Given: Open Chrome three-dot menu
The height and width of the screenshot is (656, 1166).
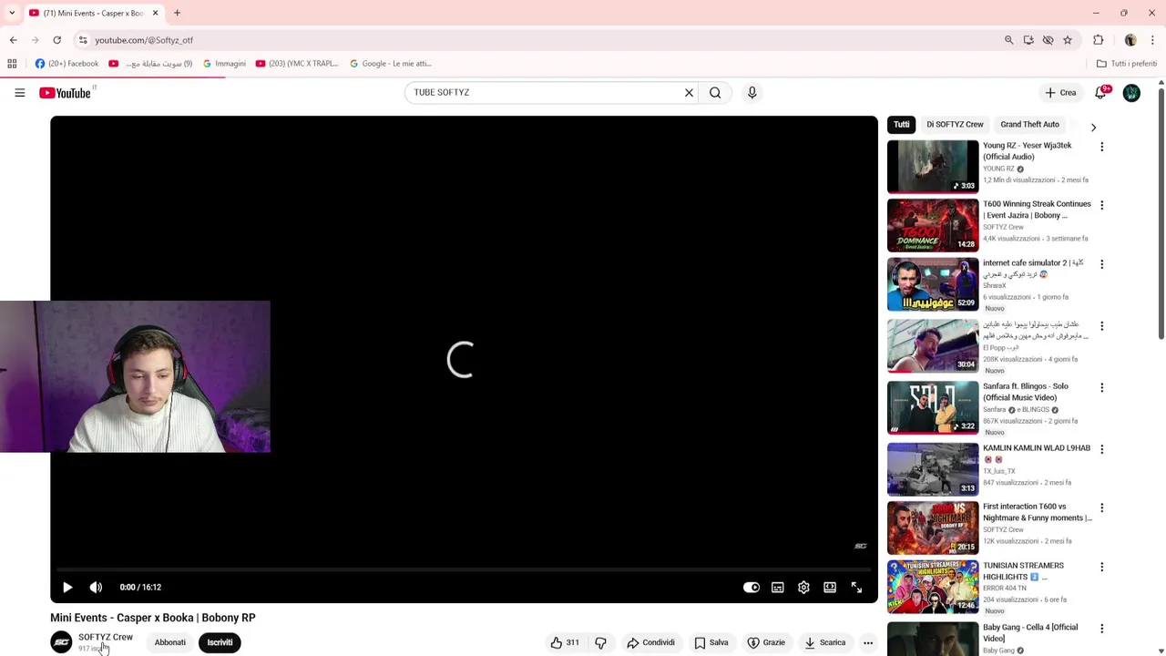Looking at the screenshot, I should [1152, 40].
